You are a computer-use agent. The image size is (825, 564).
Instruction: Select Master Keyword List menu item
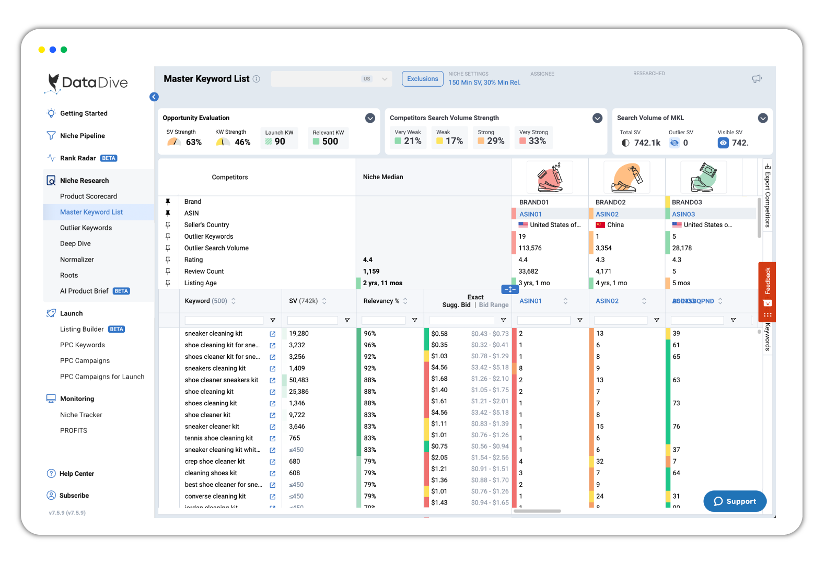(x=91, y=212)
